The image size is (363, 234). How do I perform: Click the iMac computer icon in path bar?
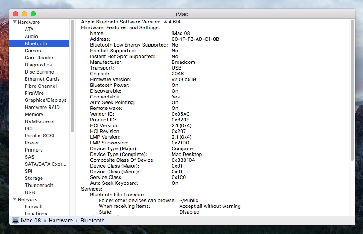tap(15, 221)
